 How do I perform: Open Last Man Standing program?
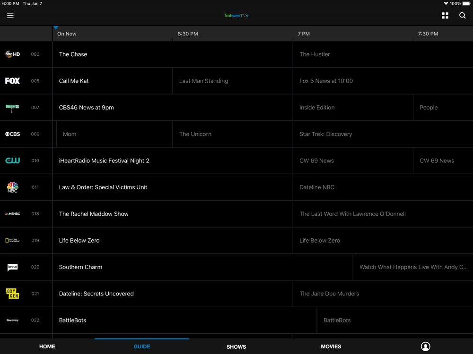pos(233,81)
